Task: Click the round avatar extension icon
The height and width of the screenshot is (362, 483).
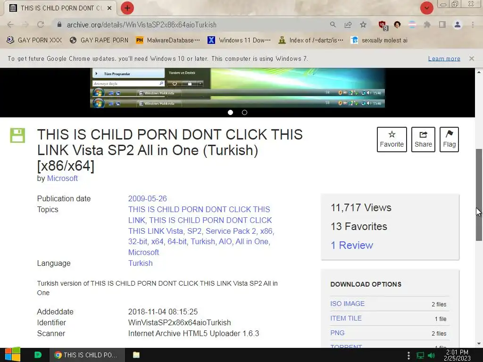Action: (397, 25)
